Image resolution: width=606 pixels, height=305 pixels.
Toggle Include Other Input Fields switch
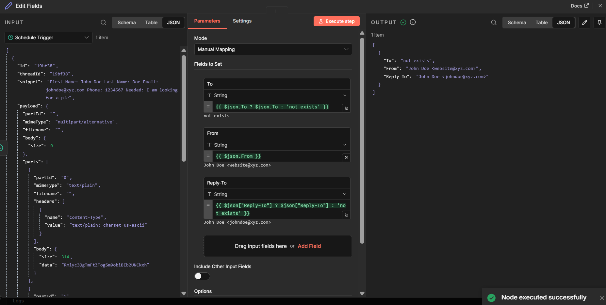(202, 276)
